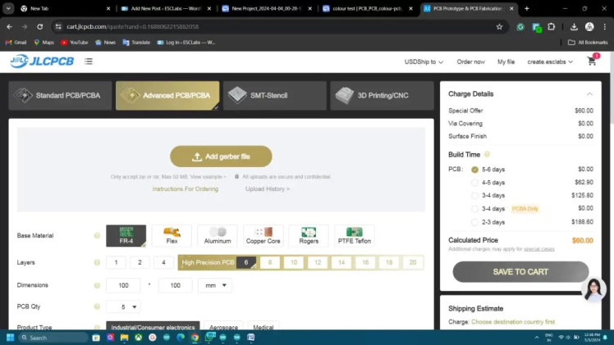Open Translate bookmark
Screen dimensions: 614x345
(x=136, y=42)
